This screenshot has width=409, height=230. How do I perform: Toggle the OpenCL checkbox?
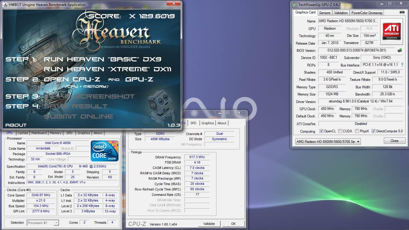tap(321, 131)
